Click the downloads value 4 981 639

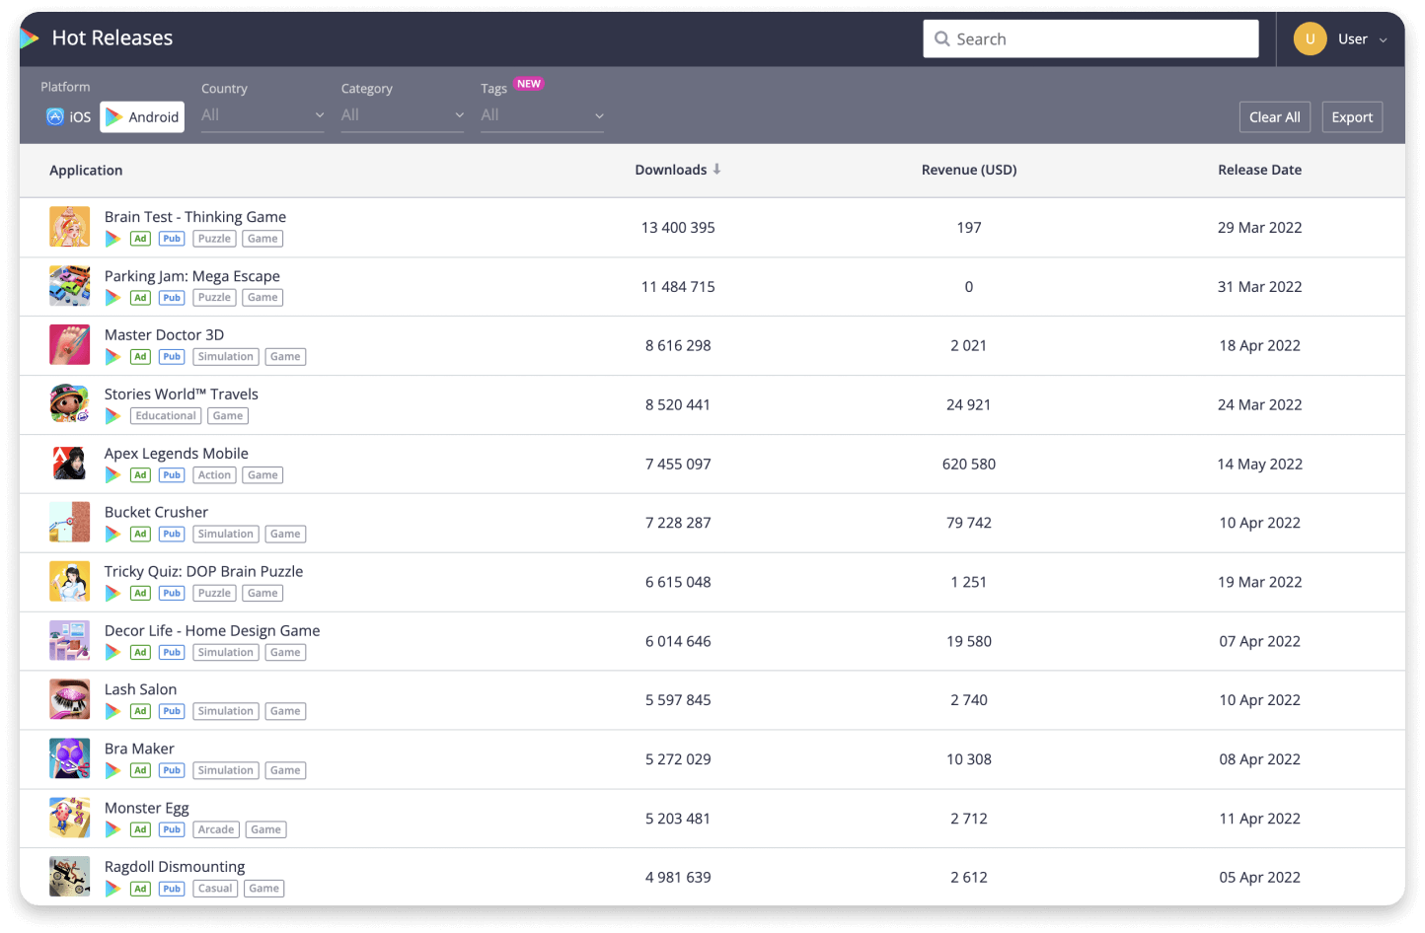pyautogui.click(x=678, y=878)
